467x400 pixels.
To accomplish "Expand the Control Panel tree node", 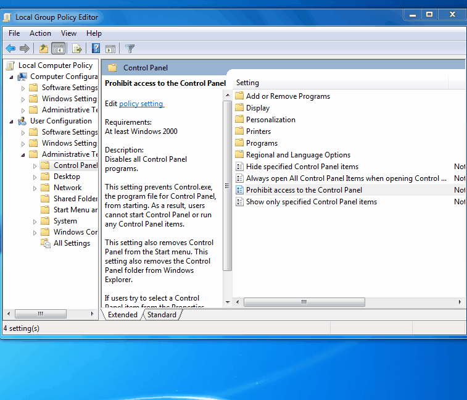I will click(x=35, y=166).
